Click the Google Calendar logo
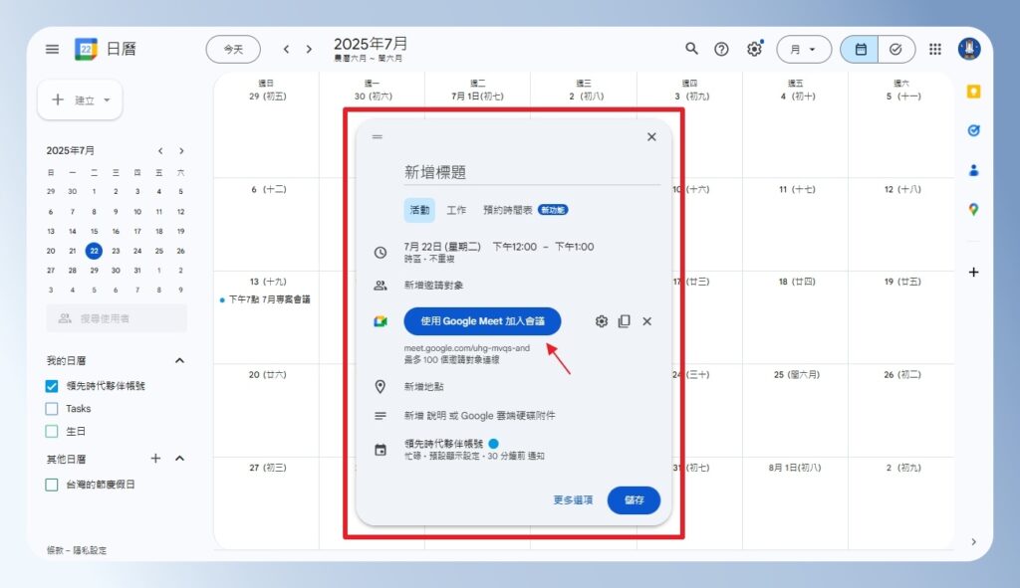Image resolution: width=1020 pixels, height=588 pixels. (86, 49)
